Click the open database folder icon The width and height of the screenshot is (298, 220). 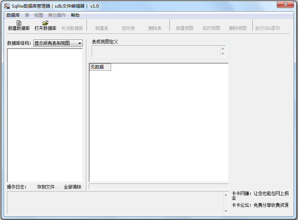45,23
